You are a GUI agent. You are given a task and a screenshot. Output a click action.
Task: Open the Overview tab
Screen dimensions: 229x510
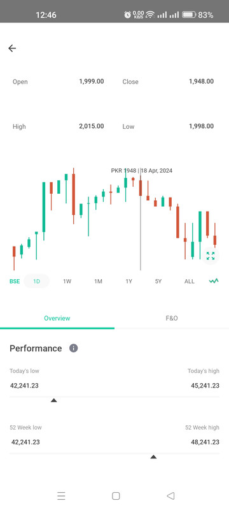tap(57, 318)
